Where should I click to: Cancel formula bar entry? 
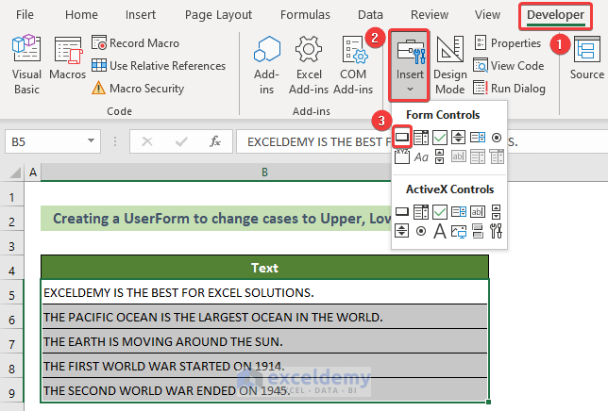click(147, 141)
